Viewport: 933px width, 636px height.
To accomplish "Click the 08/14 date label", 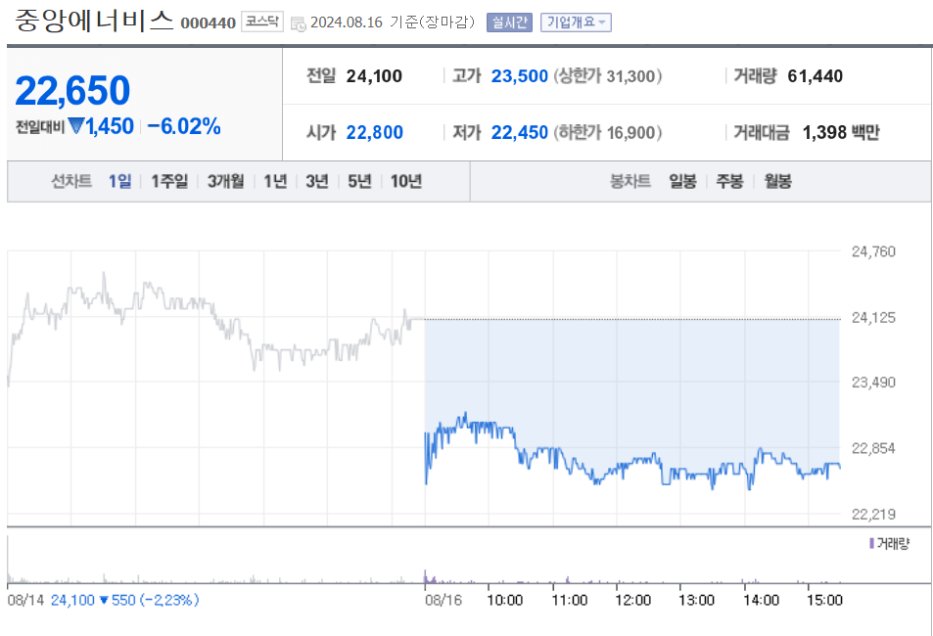I will (x=25, y=600).
